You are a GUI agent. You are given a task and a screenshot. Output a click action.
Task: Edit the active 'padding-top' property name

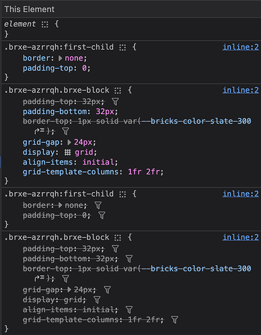48,68
